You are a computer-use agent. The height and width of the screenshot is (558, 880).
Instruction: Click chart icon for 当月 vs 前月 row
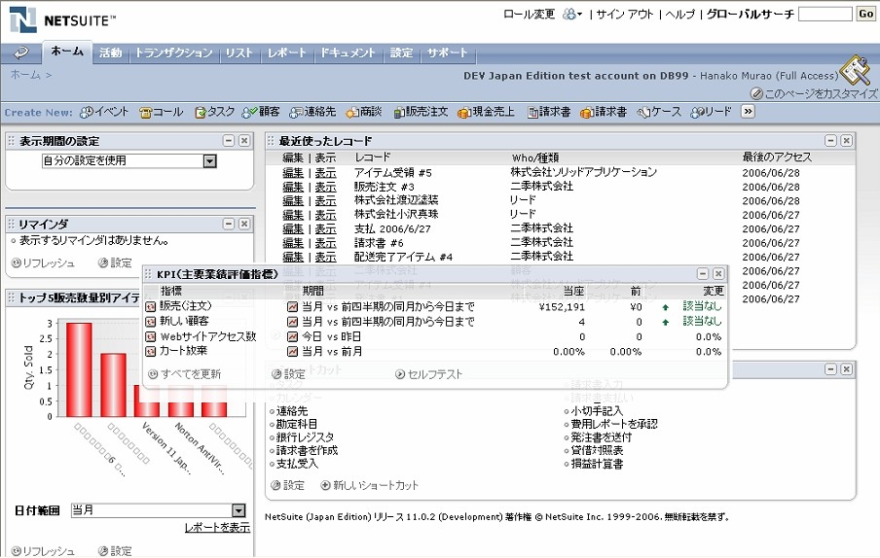pos(292,352)
